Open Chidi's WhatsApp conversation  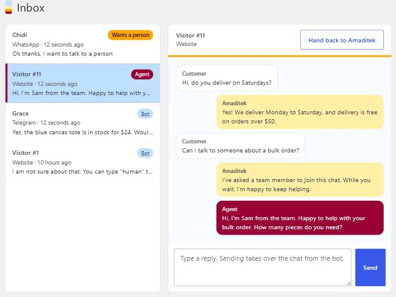click(x=82, y=44)
